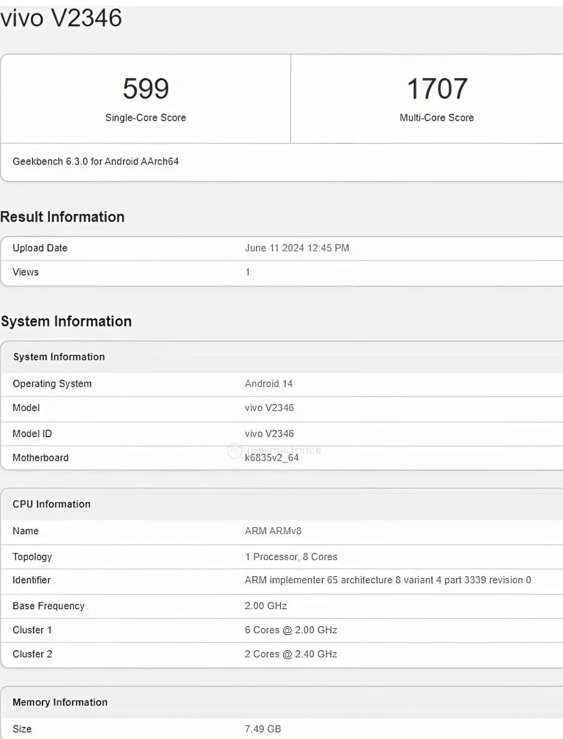563x739 pixels.
Task: Select the 'Android 14' value
Action: [269, 384]
